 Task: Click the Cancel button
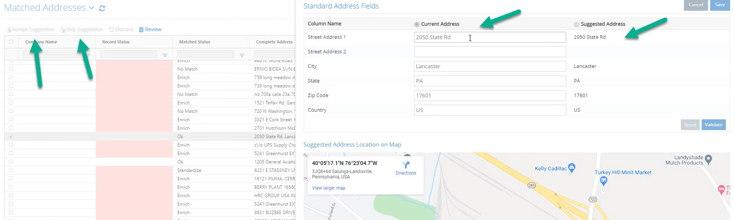tap(696, 5)
